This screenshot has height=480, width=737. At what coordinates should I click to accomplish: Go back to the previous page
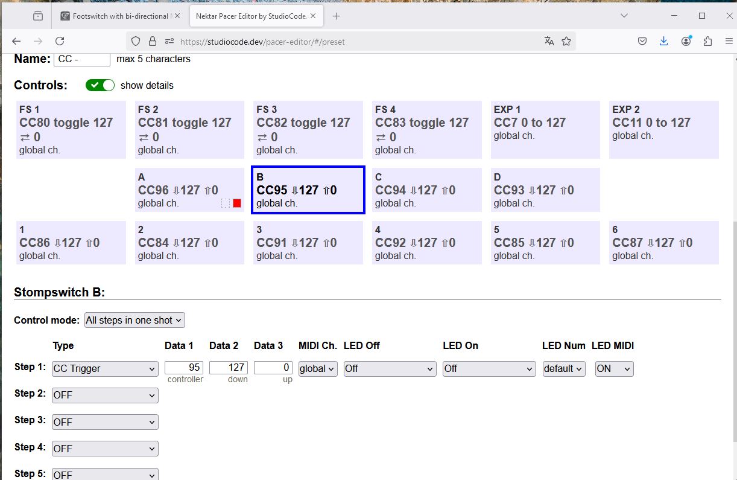coord(16,41)
